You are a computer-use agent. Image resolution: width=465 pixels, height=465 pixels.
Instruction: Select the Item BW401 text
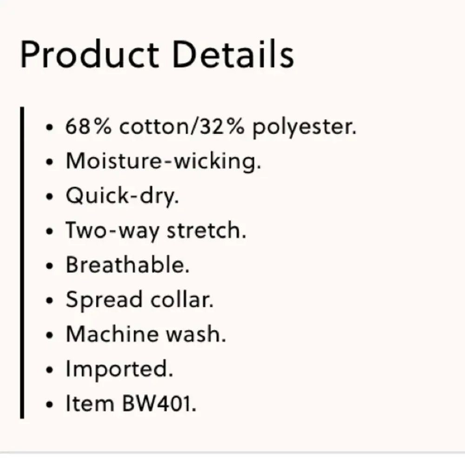[x=131, y=404]
